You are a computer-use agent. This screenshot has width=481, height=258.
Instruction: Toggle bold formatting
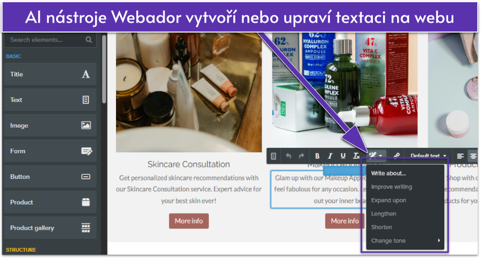(x=317, y=156)
